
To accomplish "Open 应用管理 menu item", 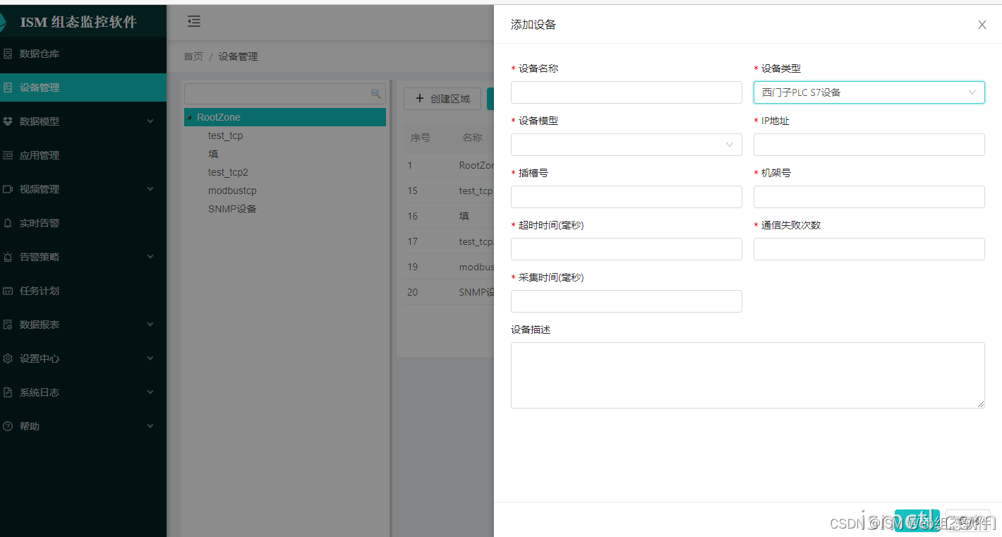I will tap(83, 155).
